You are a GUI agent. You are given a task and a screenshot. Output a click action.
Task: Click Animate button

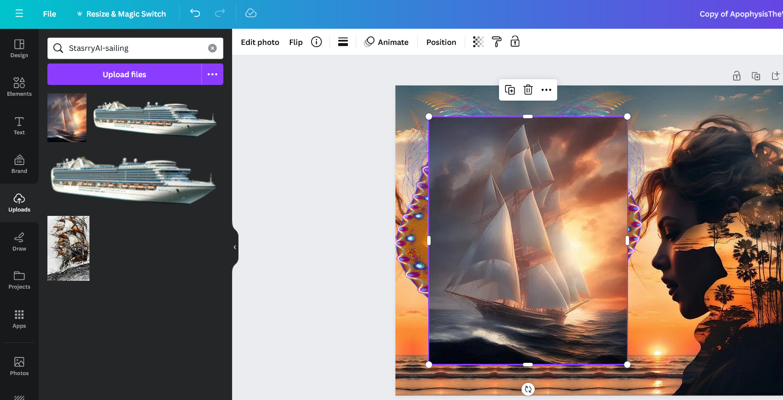tap(387, 42)
